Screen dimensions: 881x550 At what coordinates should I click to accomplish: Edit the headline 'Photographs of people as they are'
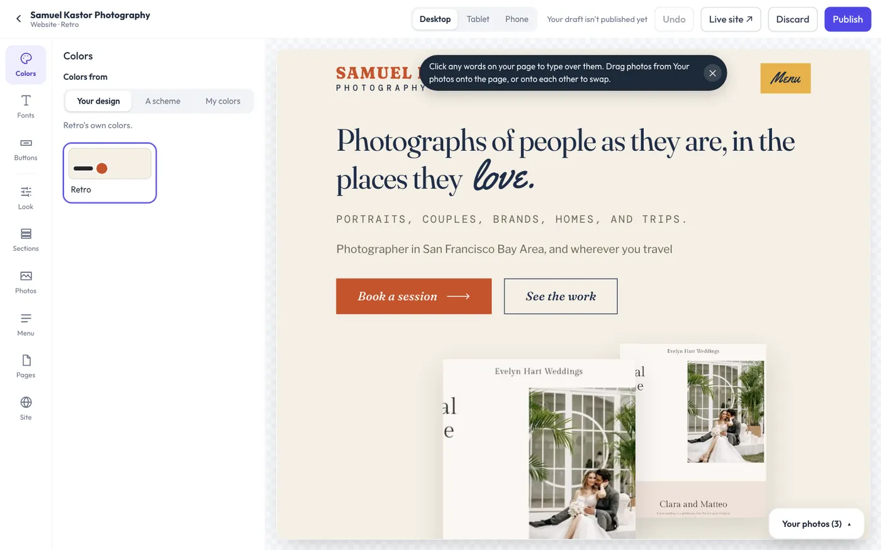tap(566, 160)
